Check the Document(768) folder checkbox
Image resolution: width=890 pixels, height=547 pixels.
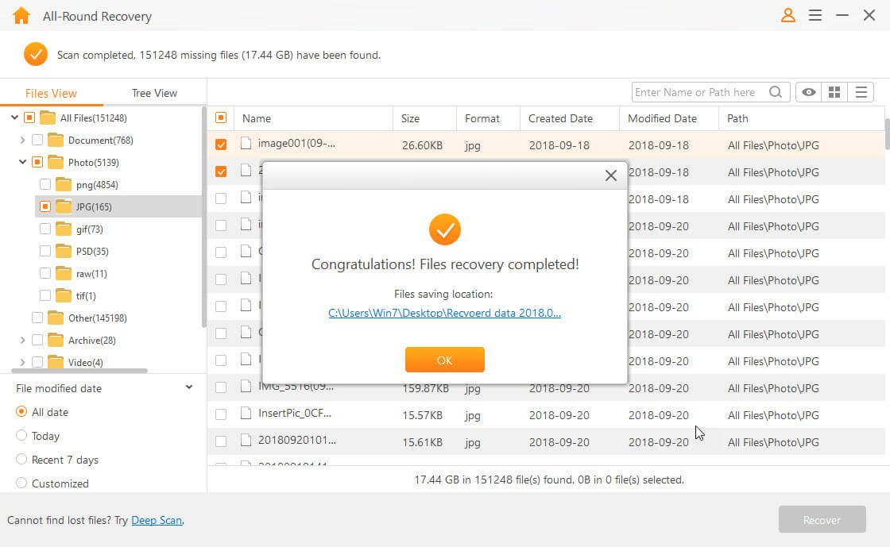[x=37, y=141]
